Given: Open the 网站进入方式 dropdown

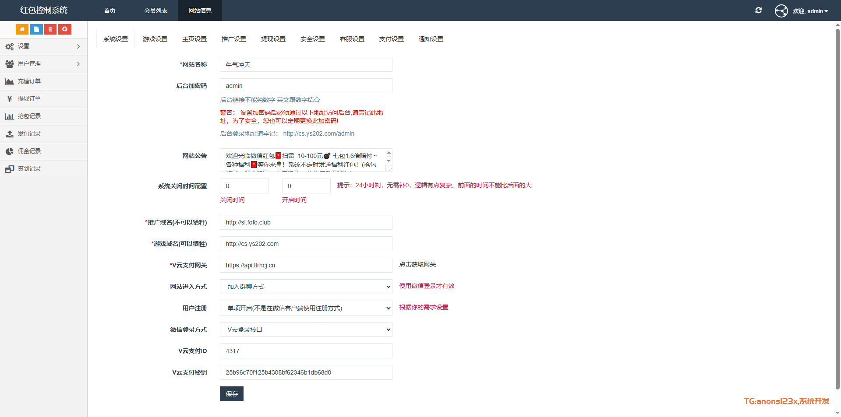Looking at the screenshot, I should (x=306, y=287).
